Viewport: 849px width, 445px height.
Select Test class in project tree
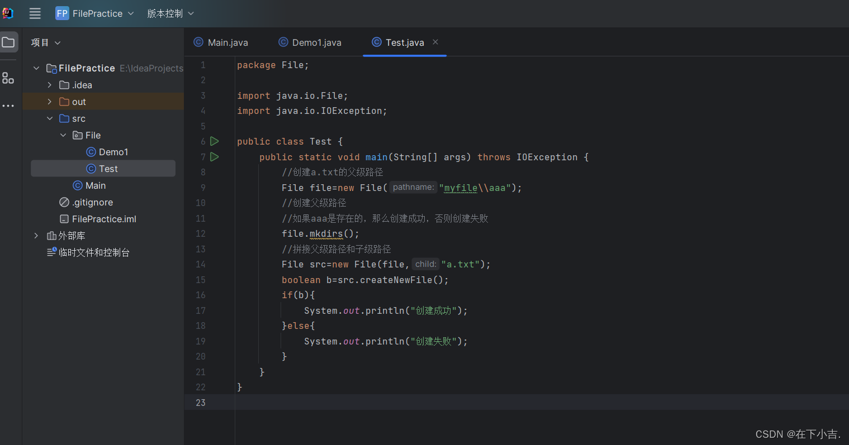pos(103,169)
